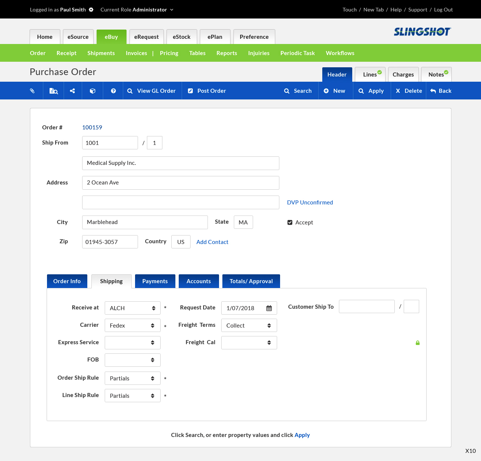
Task: Click the gear icon beside Paul Smith
Action: (x=91, y=10)
